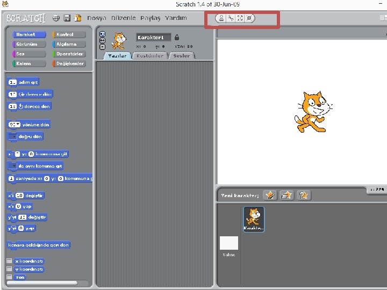Switch to the Sesler tab
This screenshot has height=290, width=387.
182,56
